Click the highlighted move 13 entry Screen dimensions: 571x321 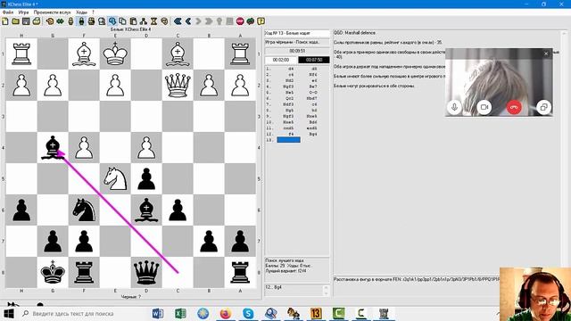(288, 140)
